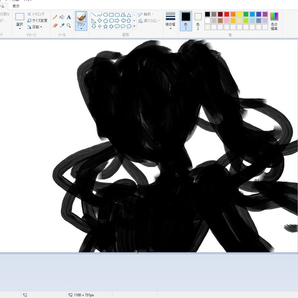Open 色の編集 edit colors dialog

pyautogui.click(x=274, y=21)
